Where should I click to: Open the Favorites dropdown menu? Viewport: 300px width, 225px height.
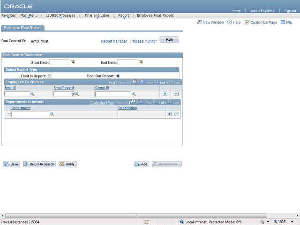click(x=8, y=15)
